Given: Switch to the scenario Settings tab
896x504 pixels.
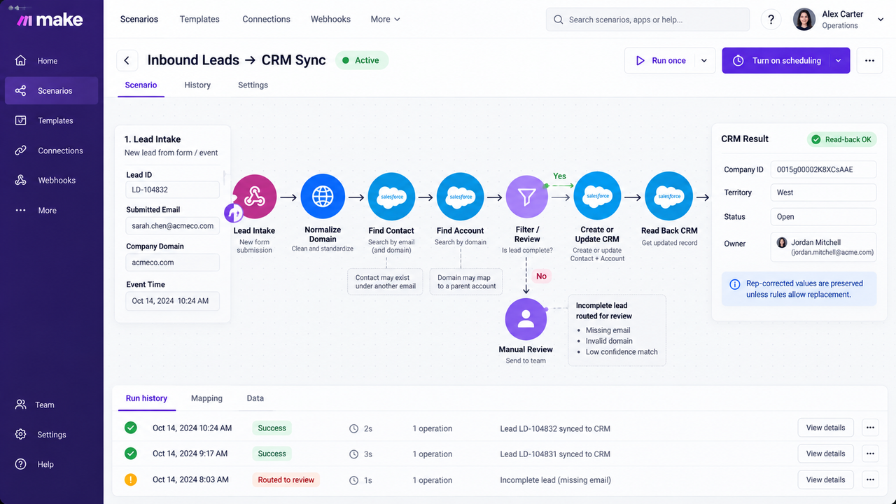Looking at the screenshot, I should point(253,85).
